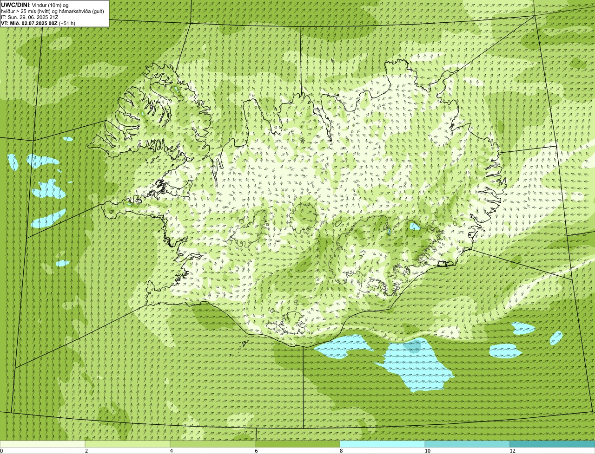Click the legend label '4'
Image resolution: width=595 pixels, height=454 pixels.
tap(172, 451)
